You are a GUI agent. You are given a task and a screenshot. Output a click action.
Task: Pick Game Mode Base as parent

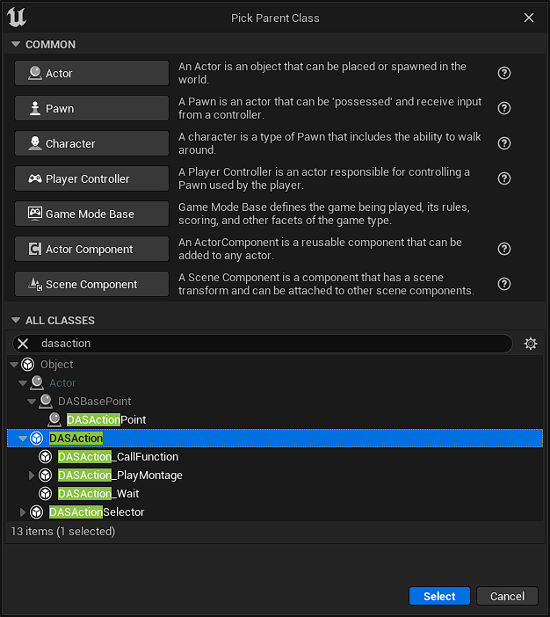[x=91, y=214]
